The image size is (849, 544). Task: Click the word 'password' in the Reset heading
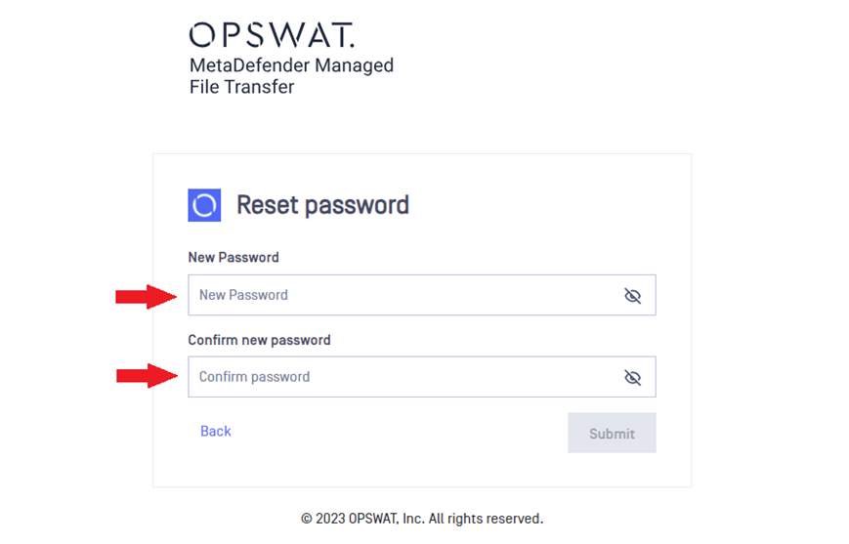pyautogui.click(x=357, y=206)
